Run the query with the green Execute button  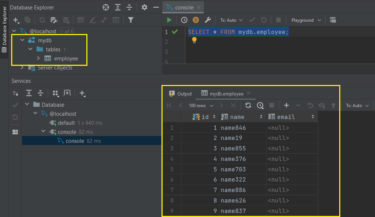(169, 20)
